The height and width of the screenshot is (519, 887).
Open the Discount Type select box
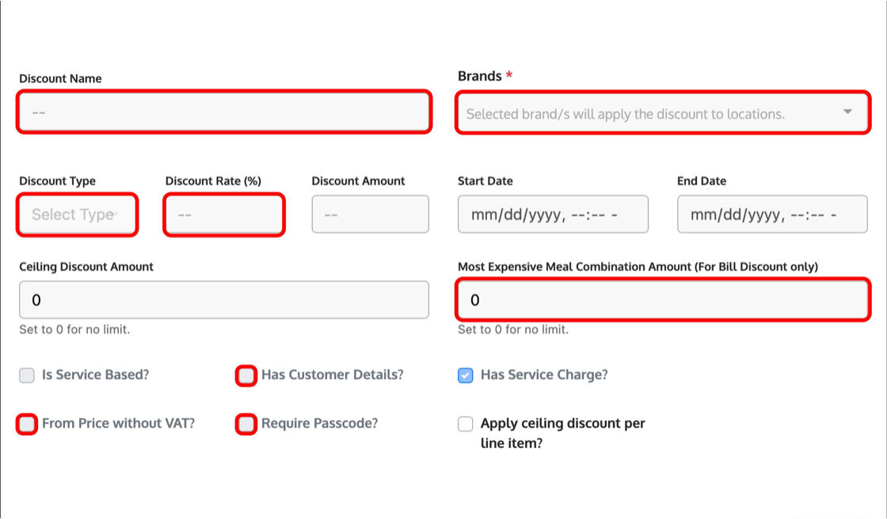(77, 214)
